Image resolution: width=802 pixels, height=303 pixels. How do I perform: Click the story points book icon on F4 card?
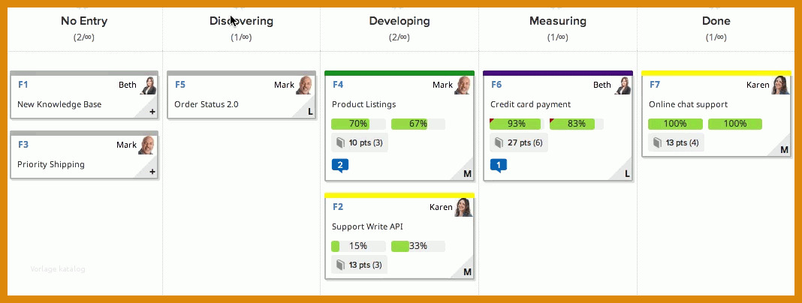coord(341,142)
